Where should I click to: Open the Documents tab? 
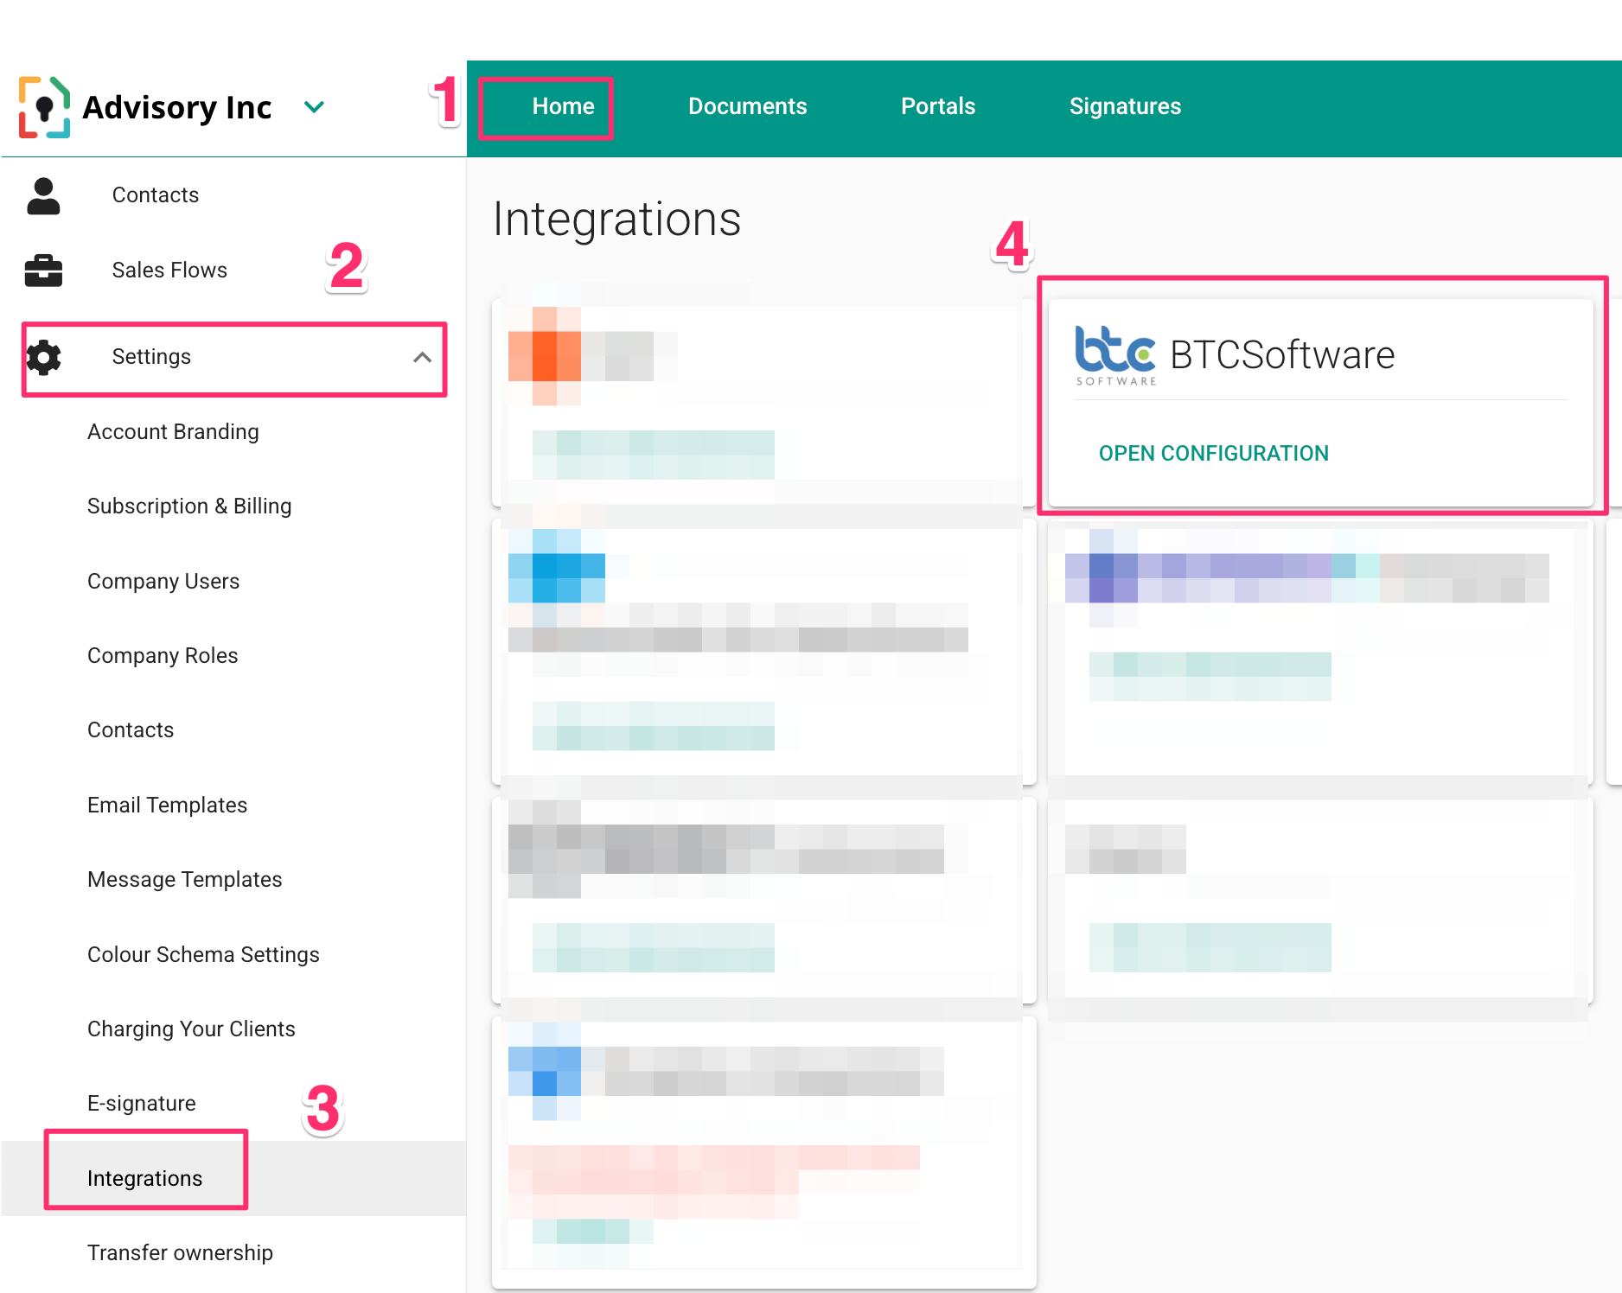pyautogui.click(x=747, y=106)
